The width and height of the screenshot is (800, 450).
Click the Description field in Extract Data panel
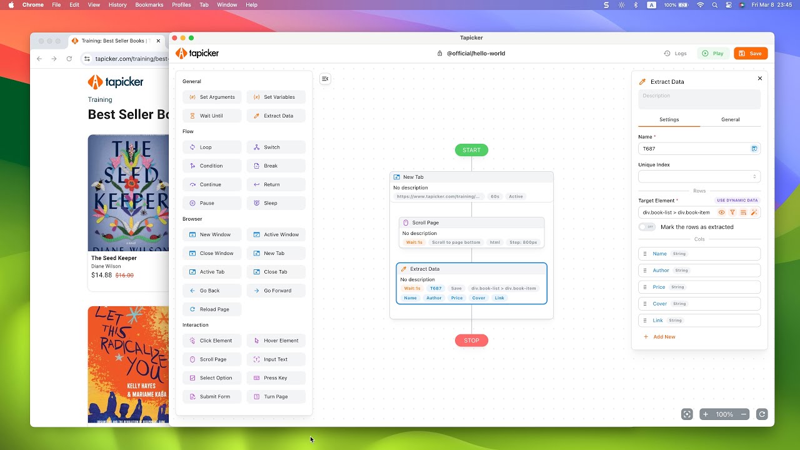tap(699, 99)
